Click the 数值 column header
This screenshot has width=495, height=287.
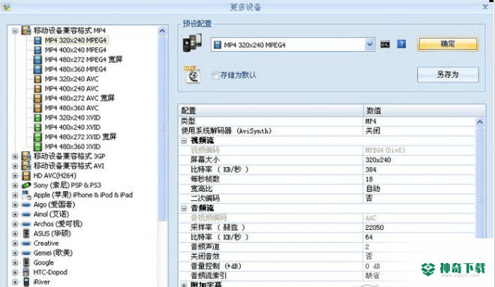424,111
